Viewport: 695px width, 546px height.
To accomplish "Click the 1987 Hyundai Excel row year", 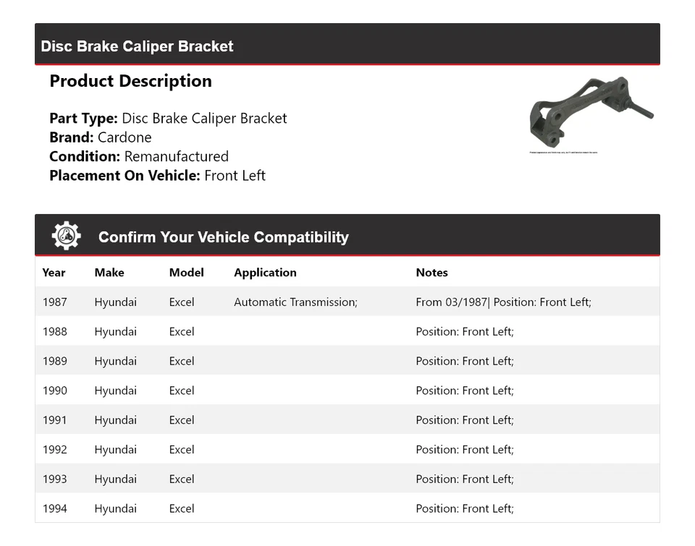I will tap(54, 302).
